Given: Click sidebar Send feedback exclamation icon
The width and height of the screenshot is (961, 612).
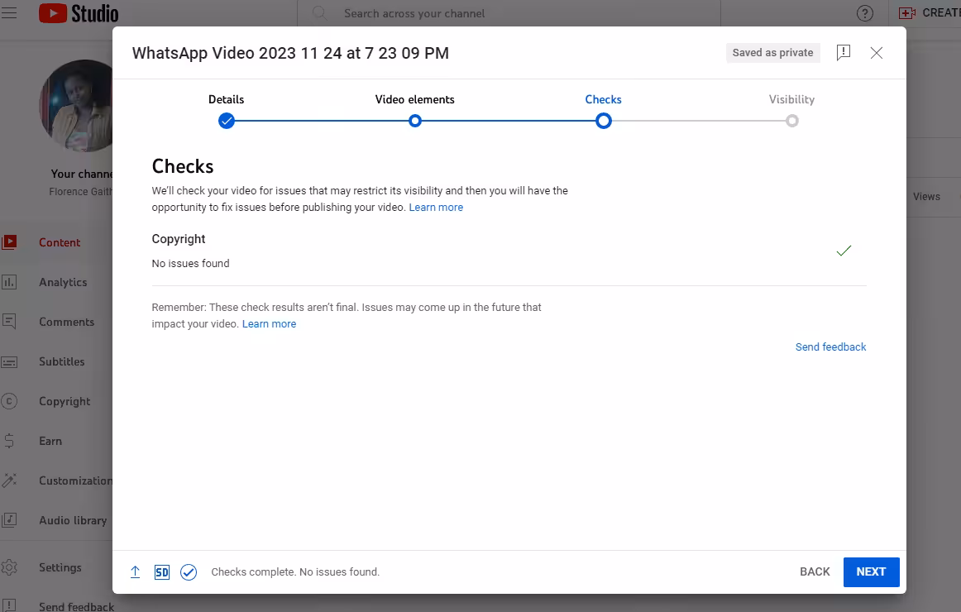Looking at the screenshot, I should click(x=9, y=606).
